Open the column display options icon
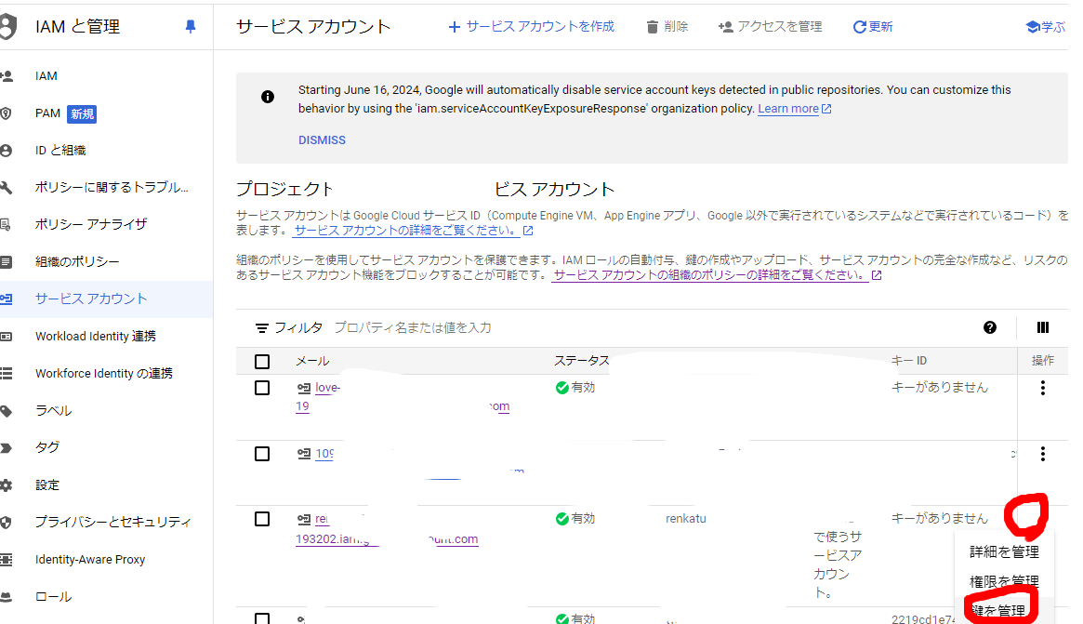This screenshot has width=1083, height=624. pos(1042,327)
